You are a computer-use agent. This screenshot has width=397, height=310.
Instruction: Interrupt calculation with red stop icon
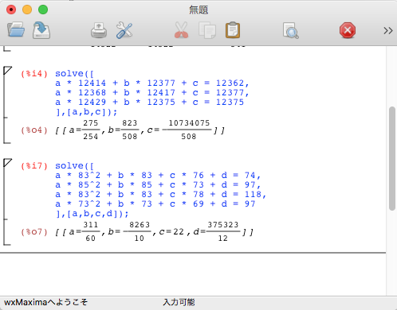[x=348, y=30]
